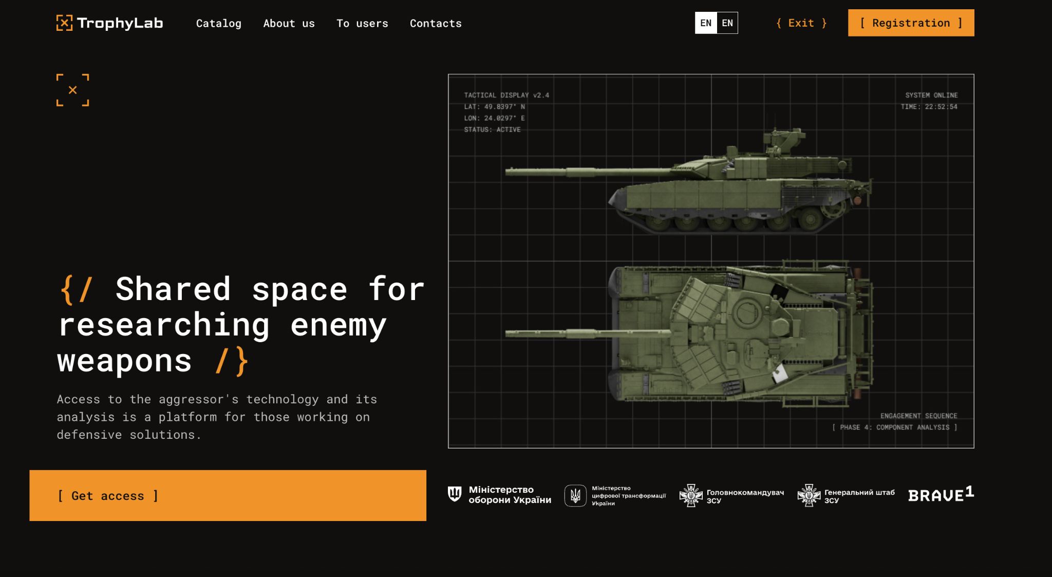1052x577 pixels.
Task: Open the Catalog menu item
Action: pos(218,23)
